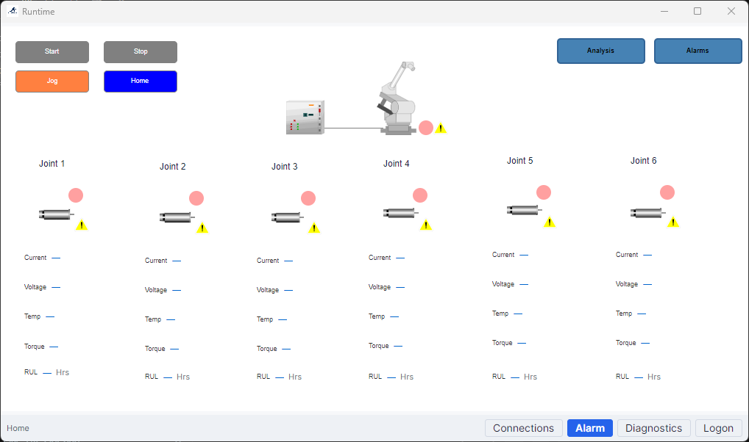The image size is (749, 442).
Task: Click Joint 2 red status circle
Action: point(196,198)
